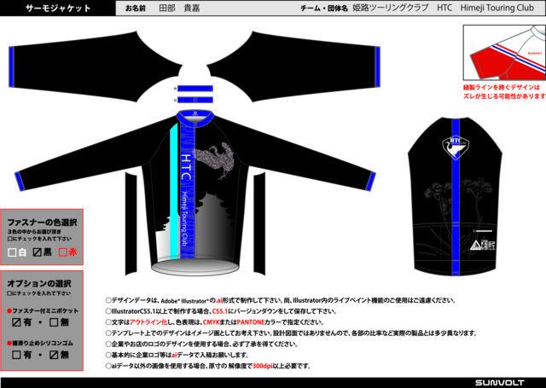Viewport: 546px width, 388px height.
Task: Toggle 有 for ファスナー付ミニポケット
Action: pyautogui.click(x=17, y=323)
